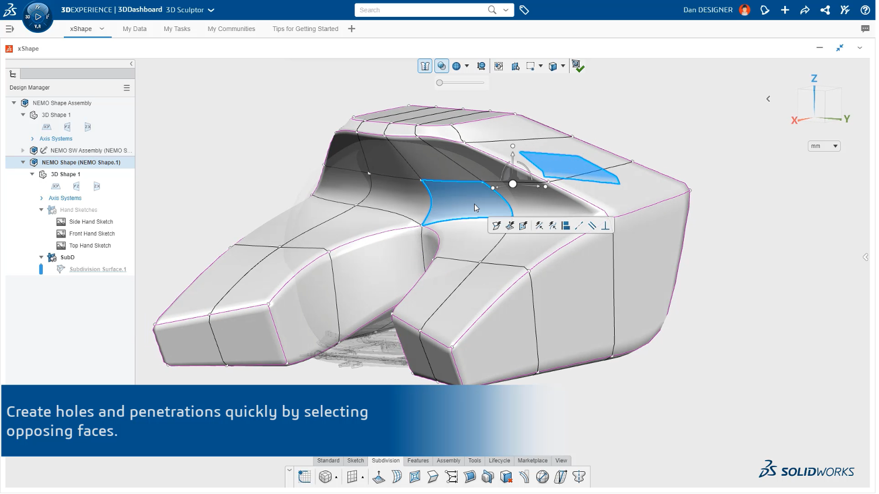Click the subdivision primitive box icon
Image resolution: width=879 pixels, height=494 pixels.
click(325, 478)
